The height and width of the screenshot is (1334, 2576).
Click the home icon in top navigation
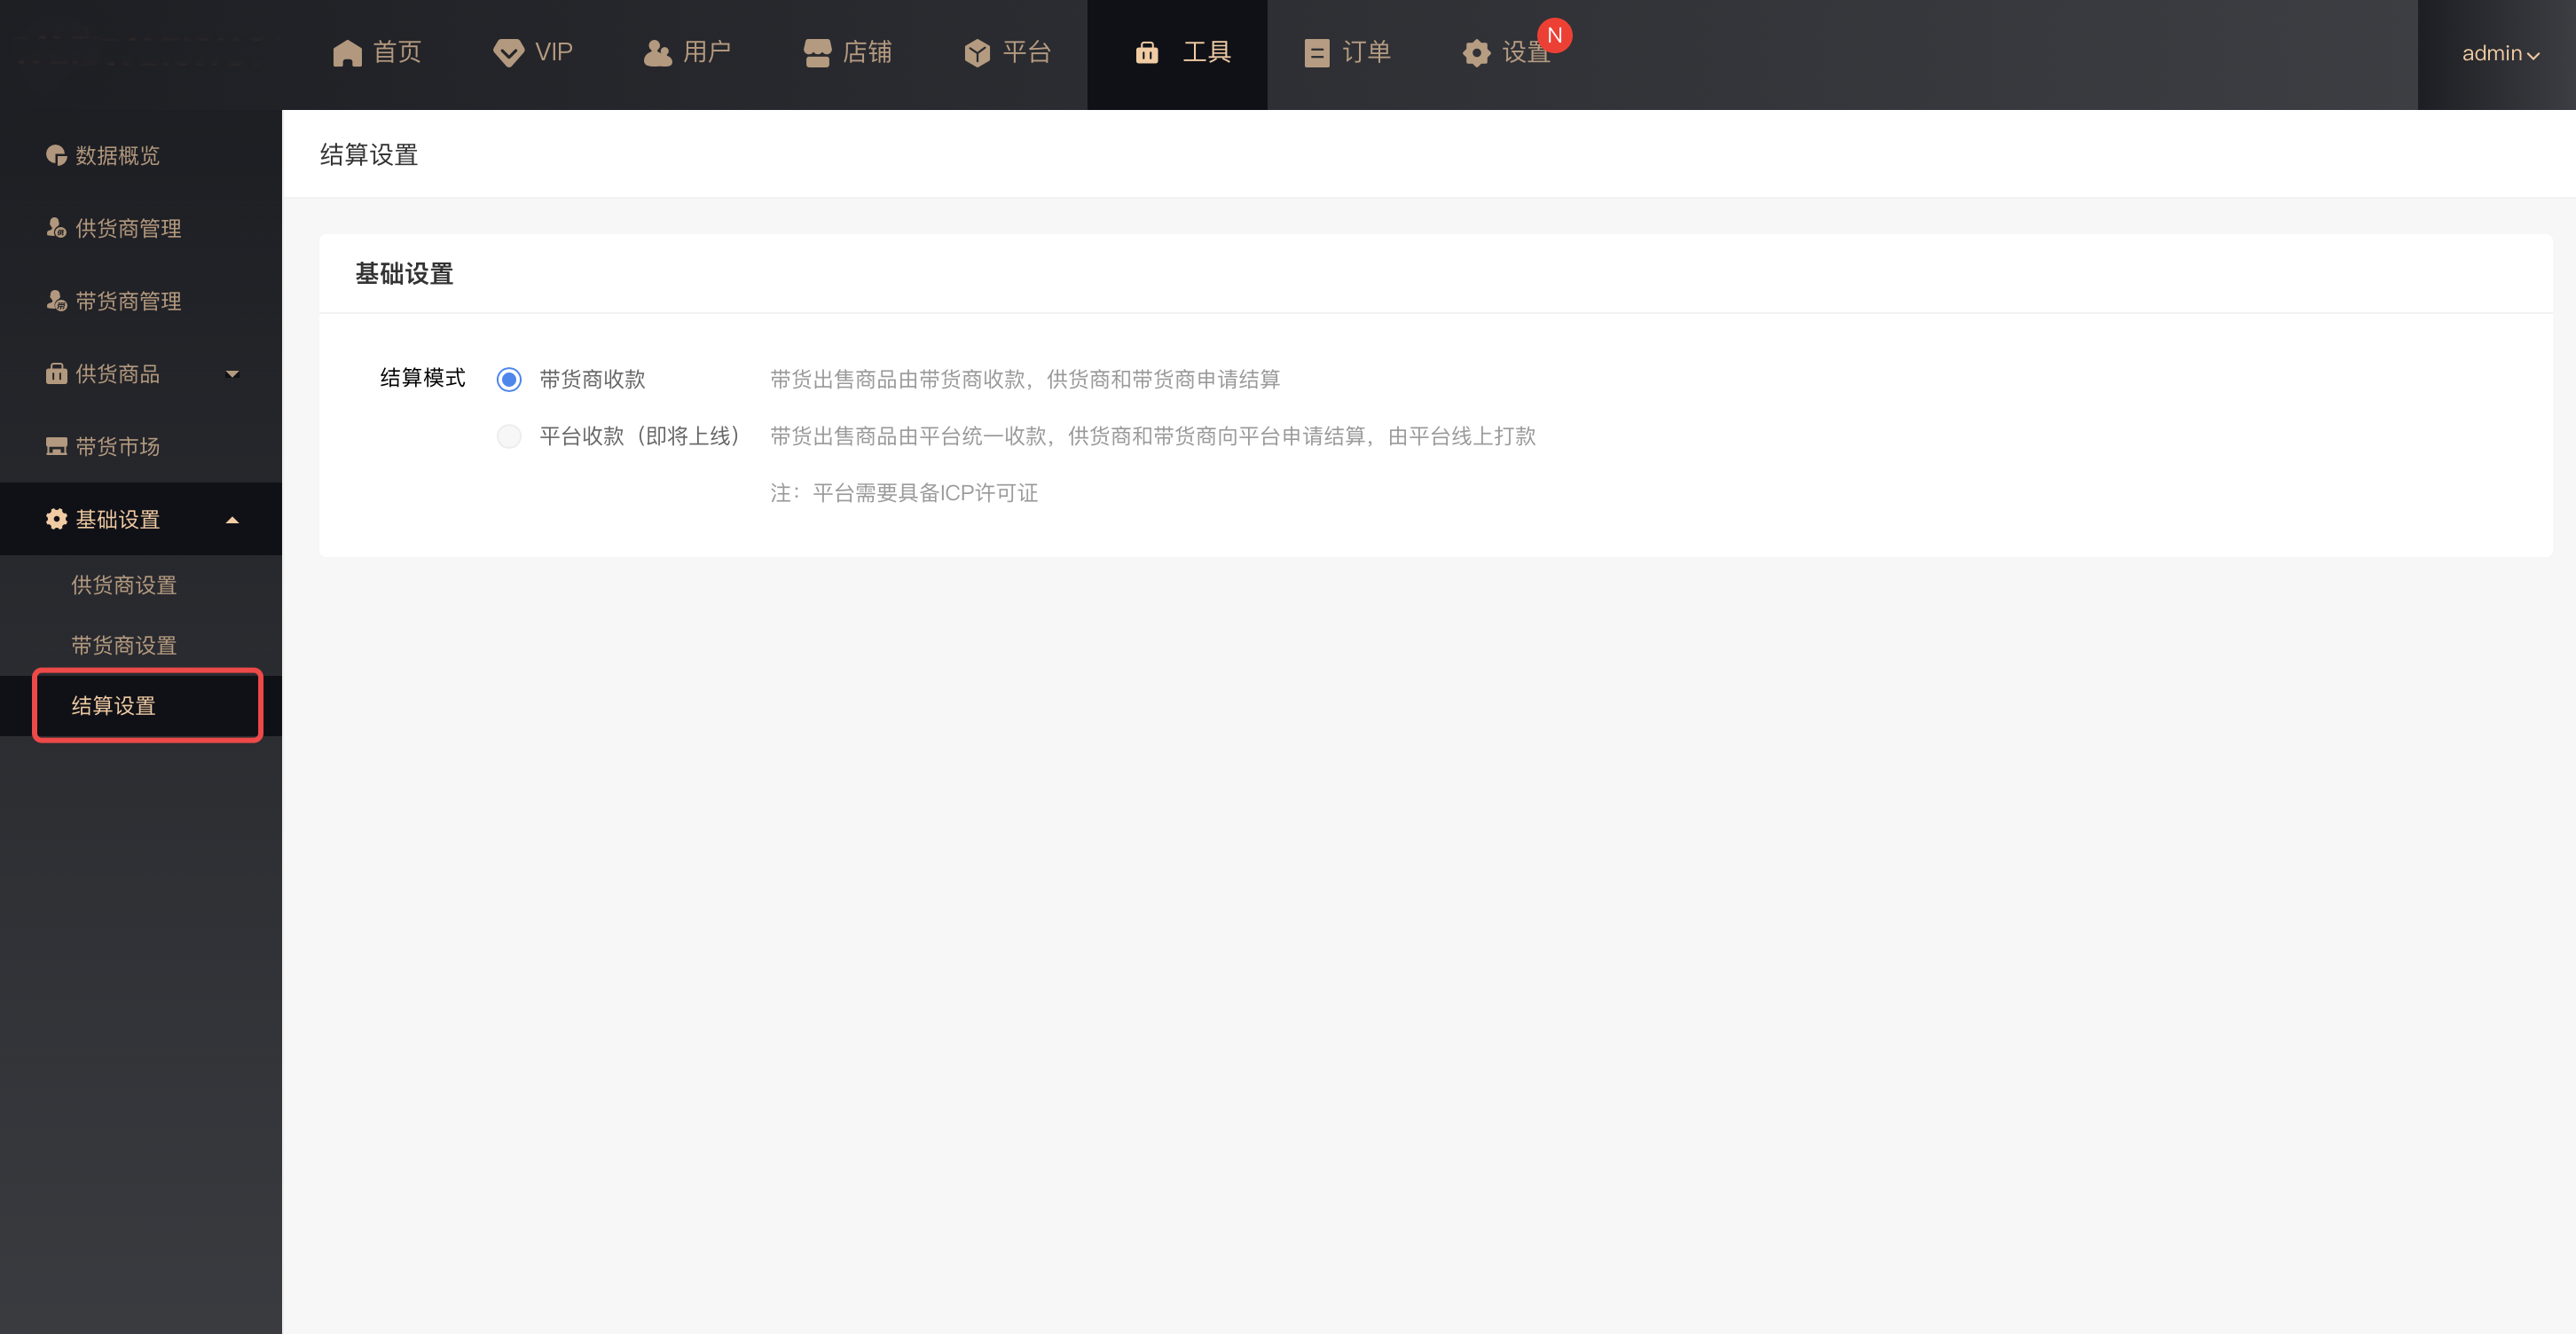click(x=346, y=53)
